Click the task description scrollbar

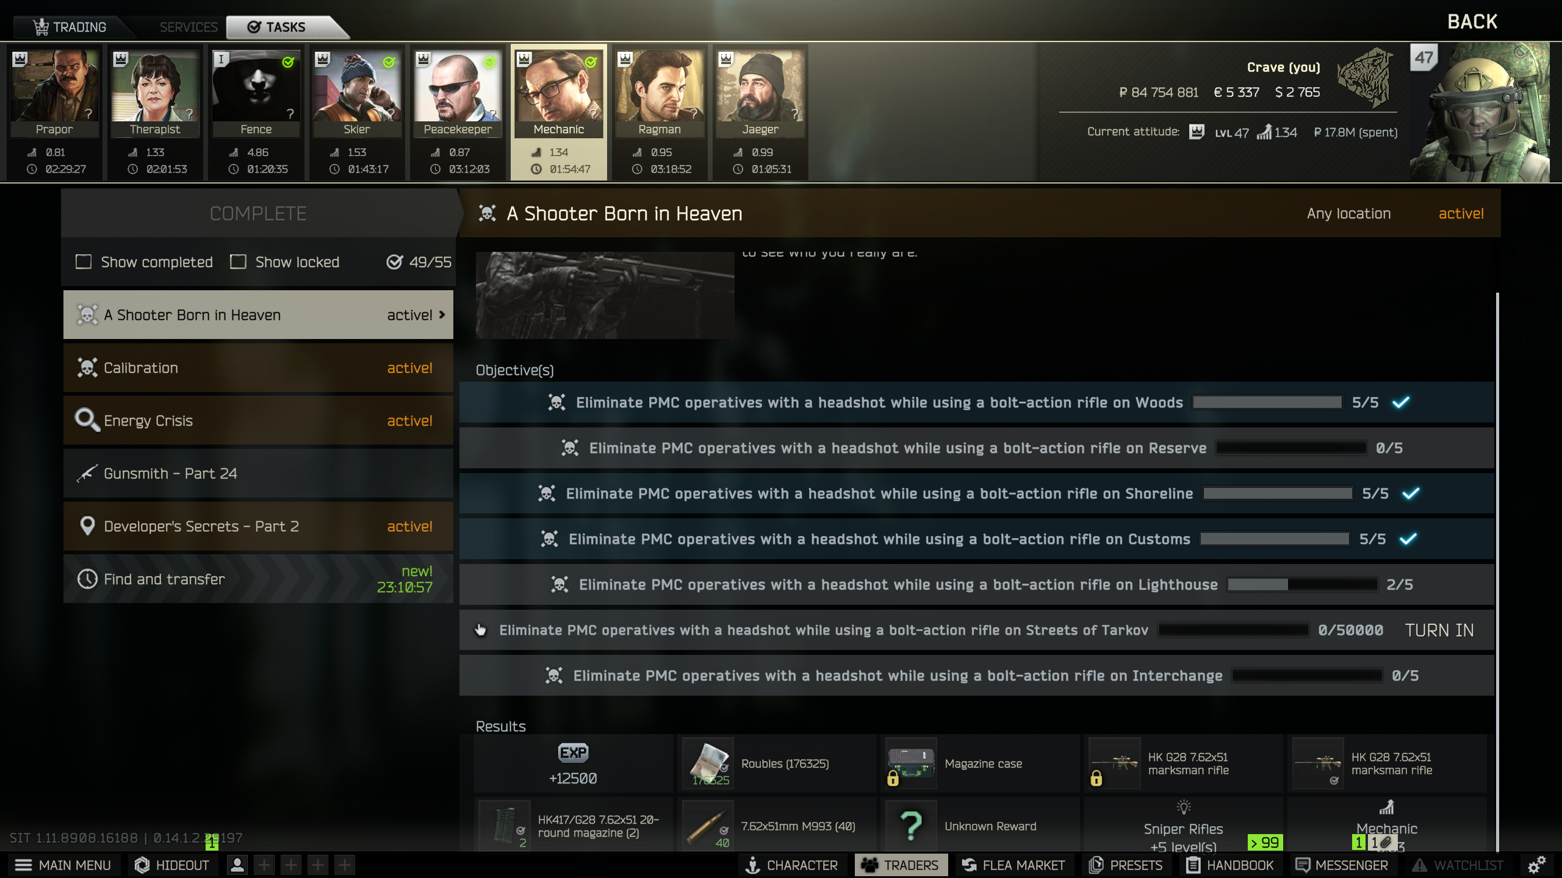1497,572
